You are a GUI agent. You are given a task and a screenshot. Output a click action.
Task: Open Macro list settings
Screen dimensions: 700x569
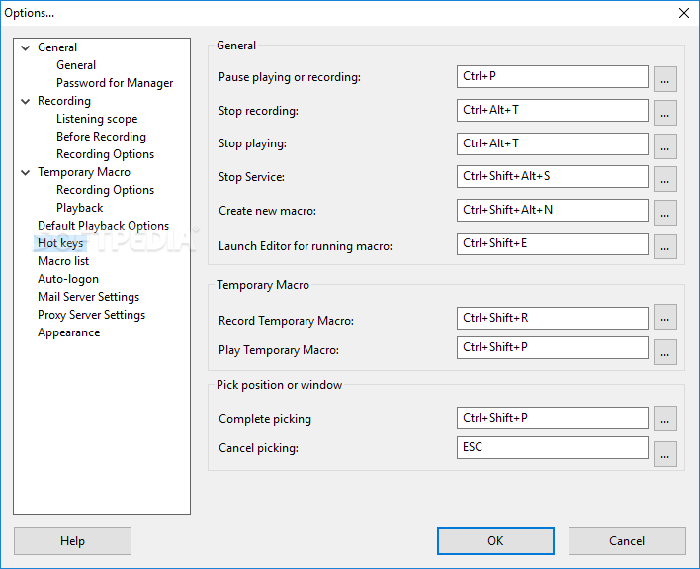63,261
